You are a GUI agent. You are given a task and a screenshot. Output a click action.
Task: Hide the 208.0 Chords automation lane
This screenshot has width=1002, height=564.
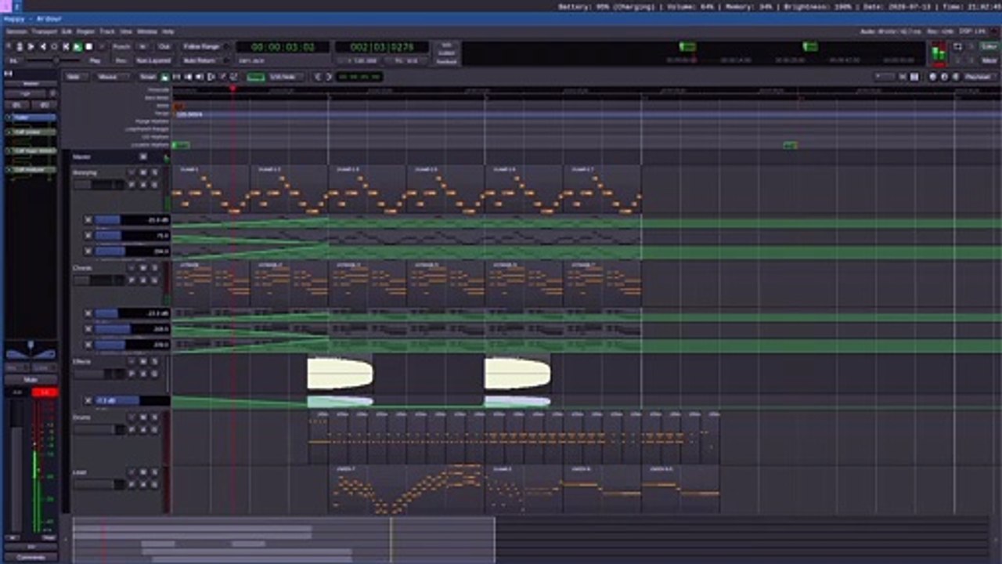(x=88, y=329)
